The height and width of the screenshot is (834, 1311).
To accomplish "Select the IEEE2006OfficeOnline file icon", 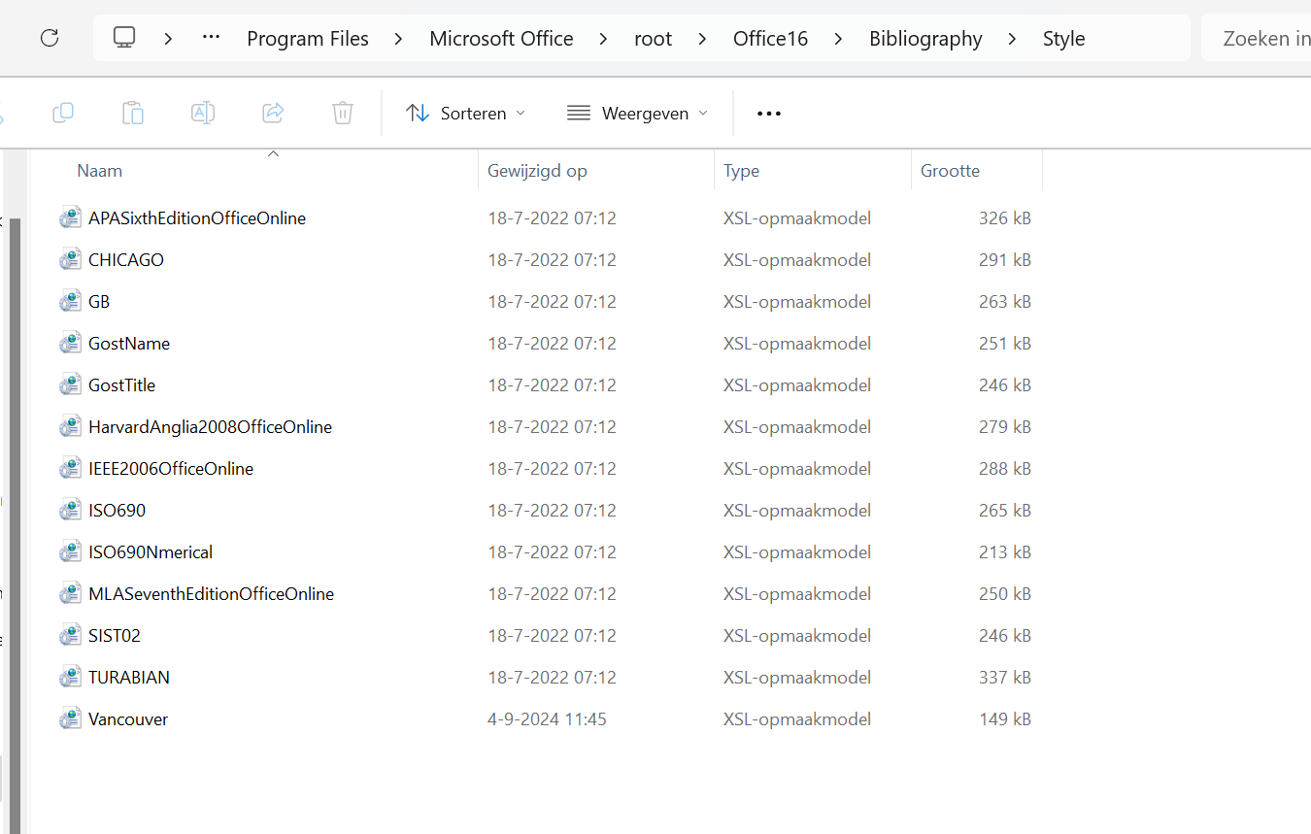I will [70, 469].
